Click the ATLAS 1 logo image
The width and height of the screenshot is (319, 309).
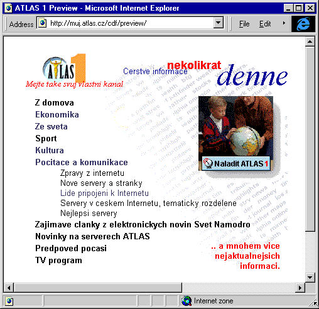coord(65,68)
